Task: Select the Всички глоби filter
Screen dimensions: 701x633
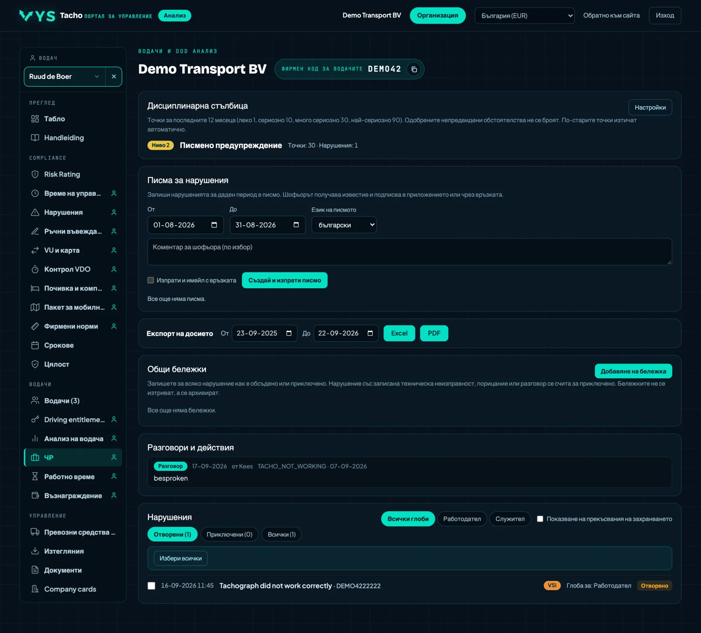Action: coord(408,519)
